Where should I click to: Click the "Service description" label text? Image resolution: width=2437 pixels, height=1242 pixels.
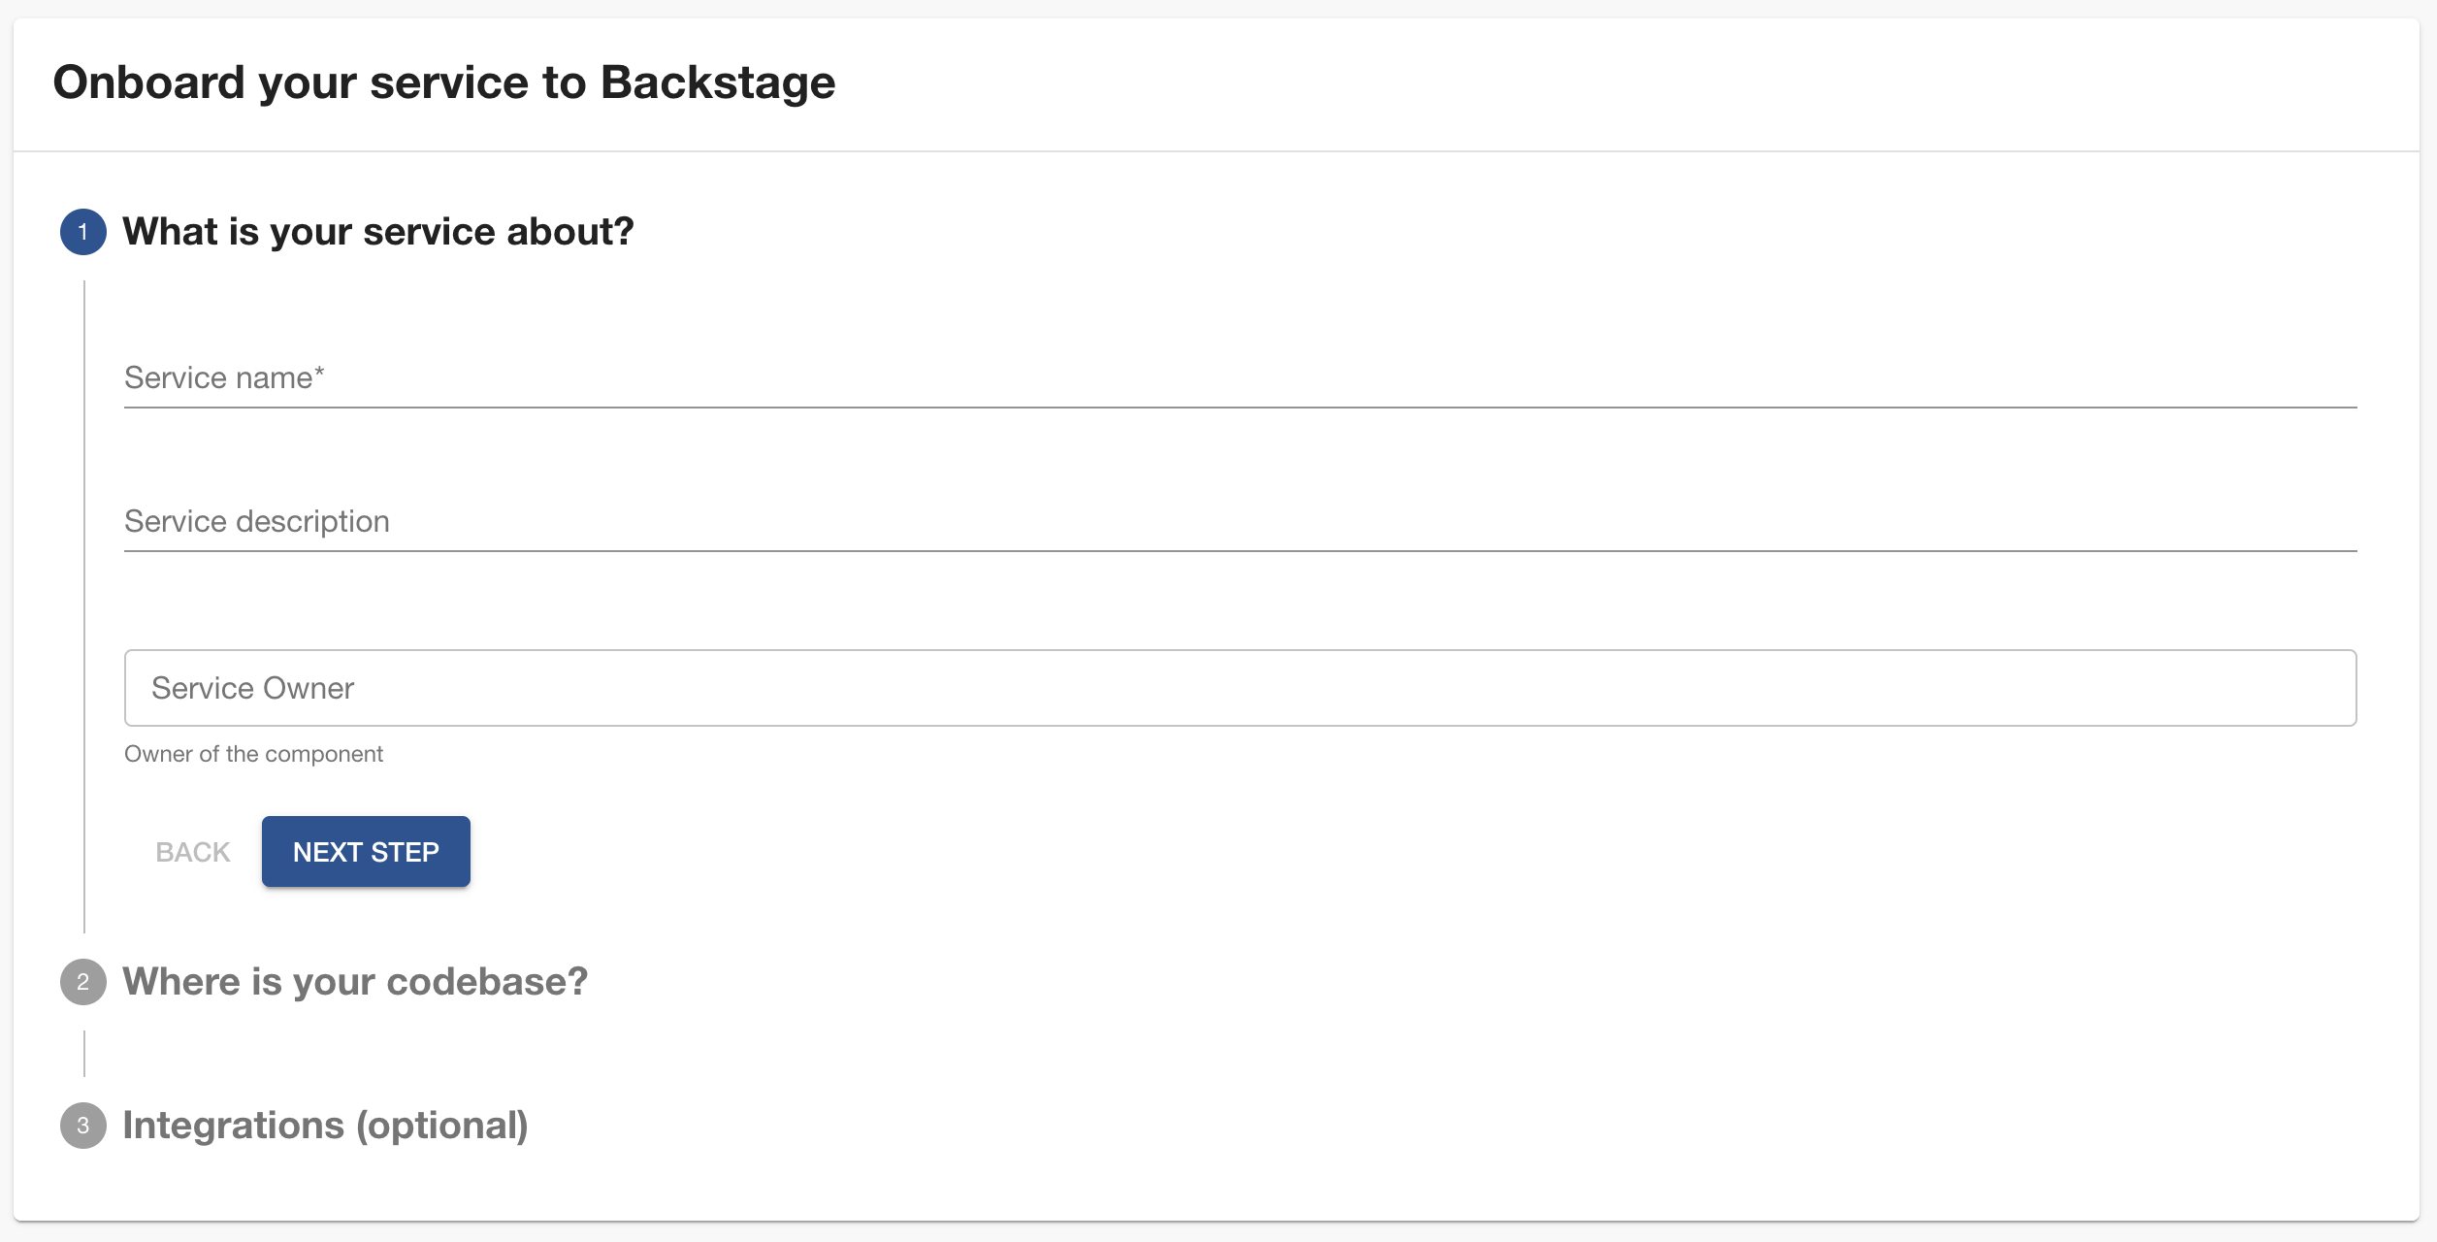pyautogui.click(x=257, y=522)
